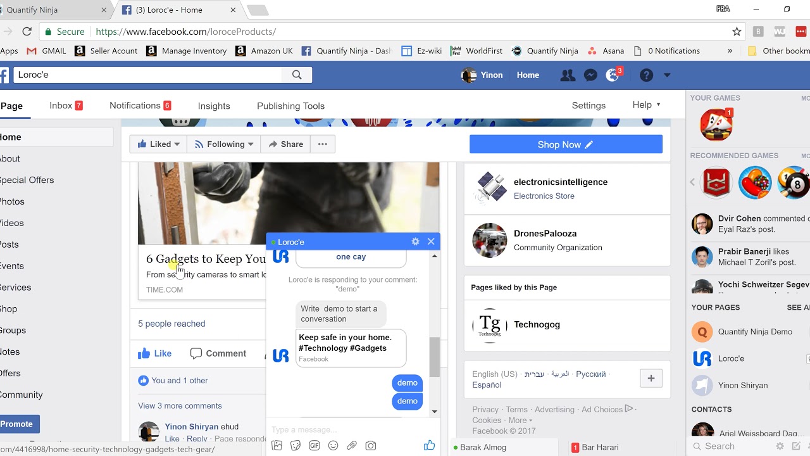Screen dimensions: 810x456
Task: Click the Promote button
Action: [17, 424]
